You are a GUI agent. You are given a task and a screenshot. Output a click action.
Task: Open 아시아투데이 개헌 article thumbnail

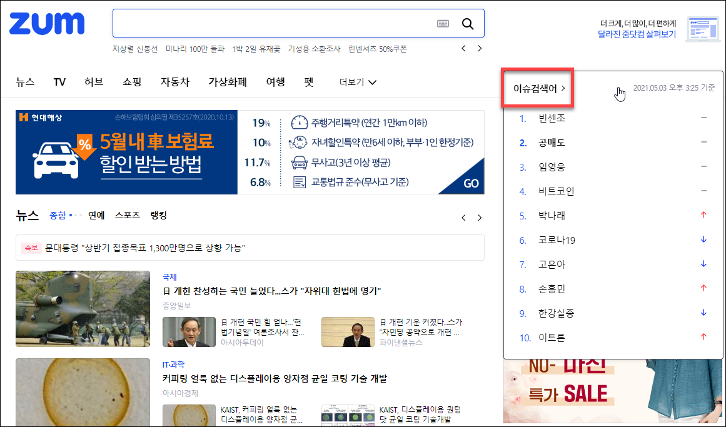[x=189, y=331]
